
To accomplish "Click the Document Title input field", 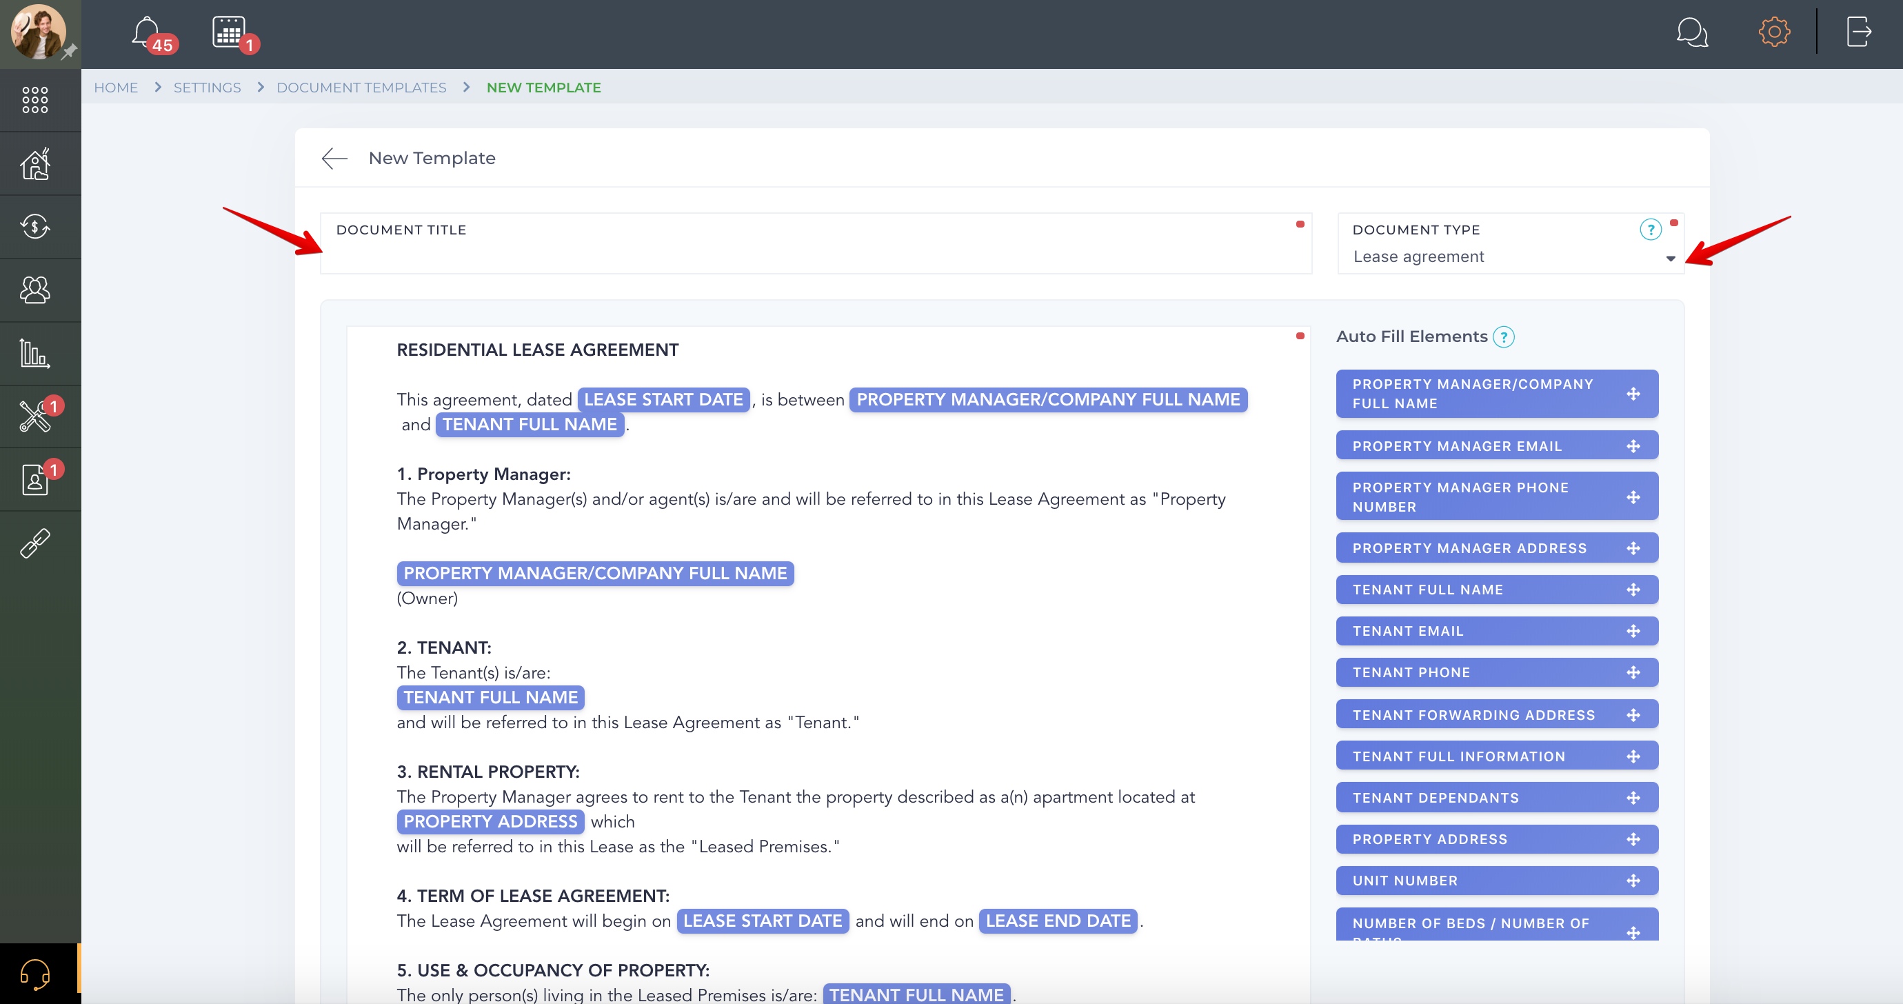I will 816,244.
